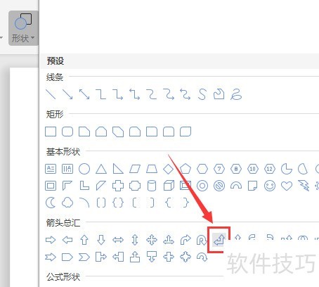Select the smiley face shape

(270, 186)
